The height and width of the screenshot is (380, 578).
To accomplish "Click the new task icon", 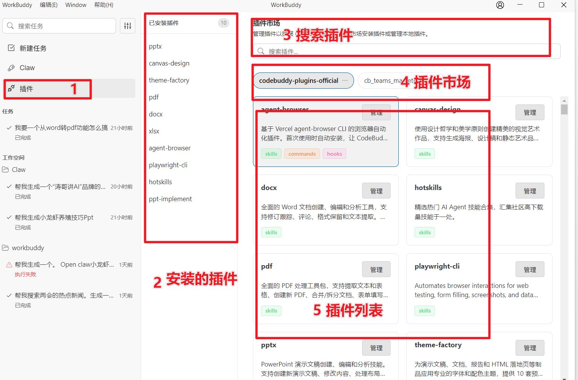I will click(12, 48).
